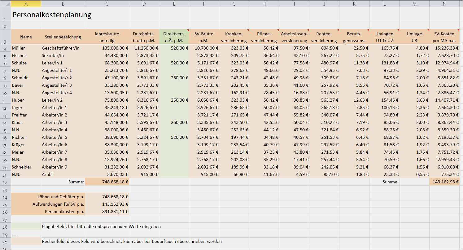This screenshot has width=463, height=250.
Task: Click the Direktvers. o.Ä. p.M. header cell
Action: coord(174,37)
